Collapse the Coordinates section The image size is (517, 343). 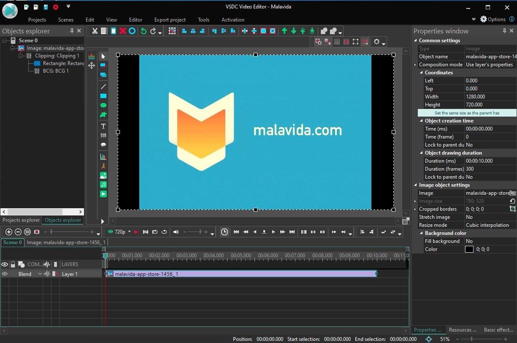421,73
